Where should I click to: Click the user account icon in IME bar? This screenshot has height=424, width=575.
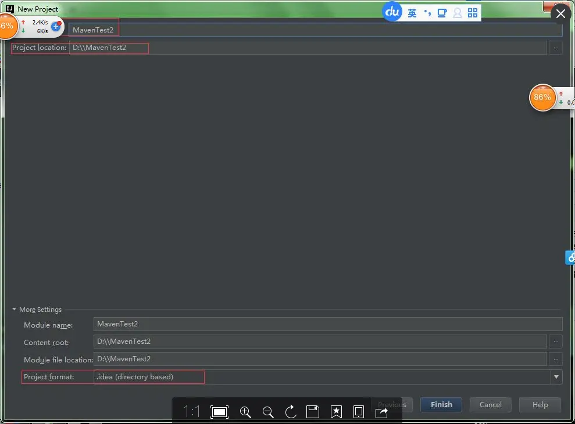click(x=458, y=13)
